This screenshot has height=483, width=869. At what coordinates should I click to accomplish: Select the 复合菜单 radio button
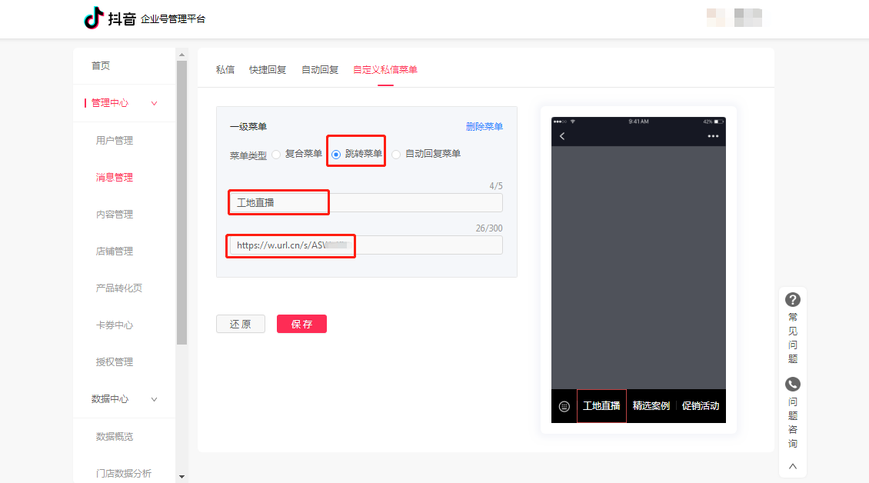coord(276,154)
